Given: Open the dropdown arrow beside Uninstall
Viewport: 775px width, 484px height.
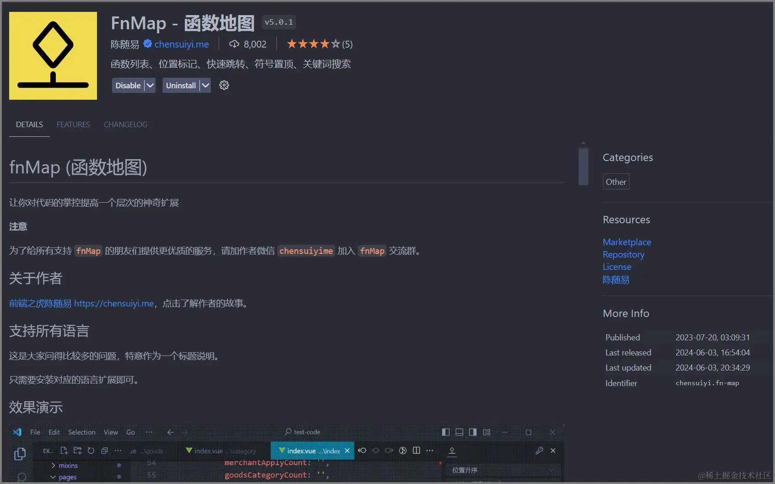Looking at the screenshot, I should 205,86.
